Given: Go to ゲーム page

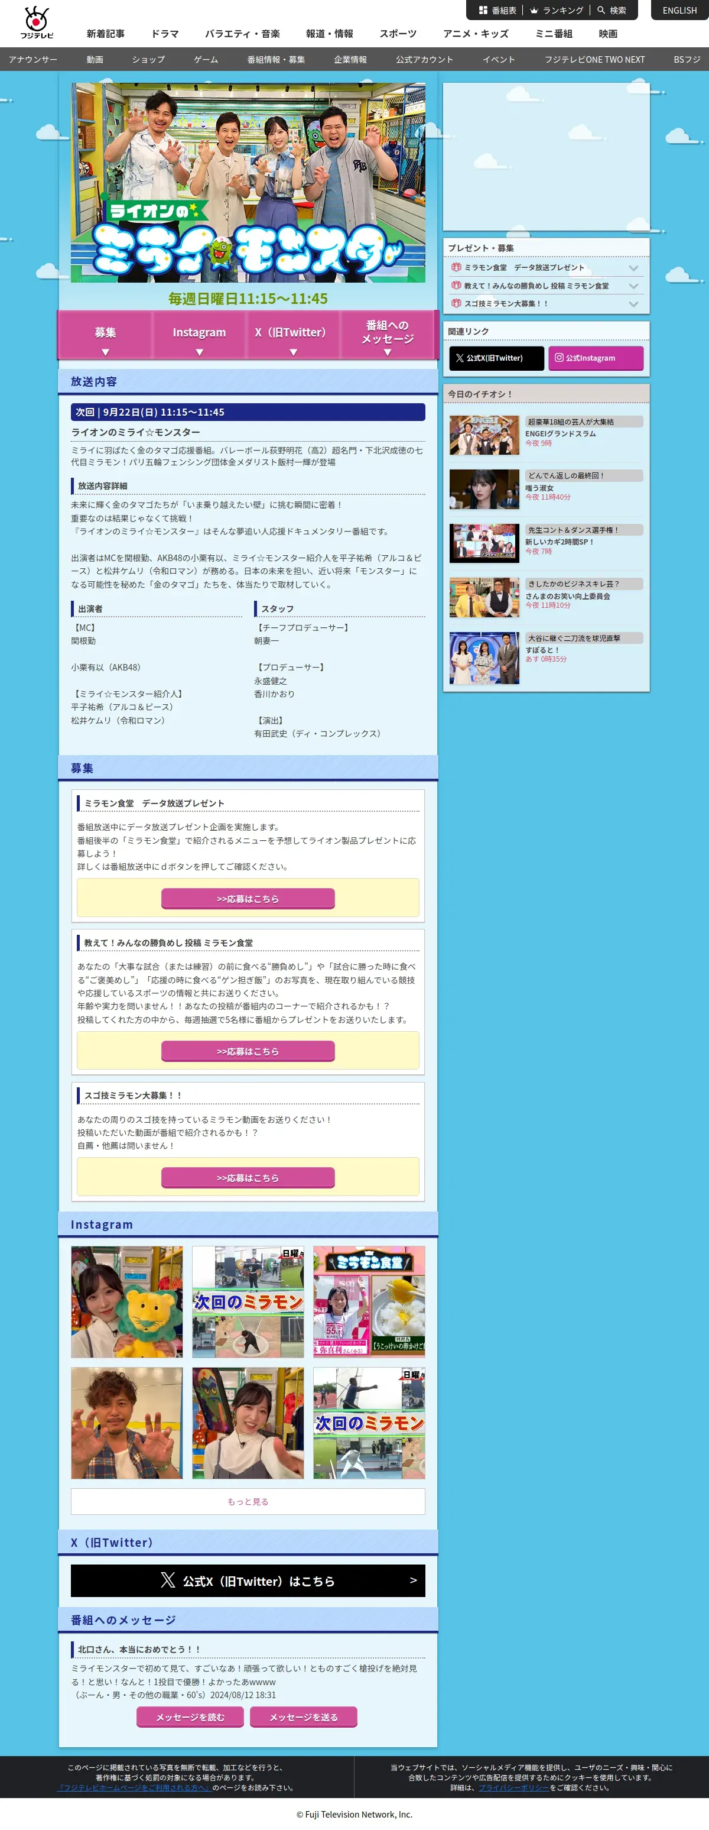Looking at the screenshot, I should pos(206,60).
